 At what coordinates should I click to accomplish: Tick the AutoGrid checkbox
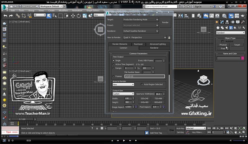[x=223, y=41]
